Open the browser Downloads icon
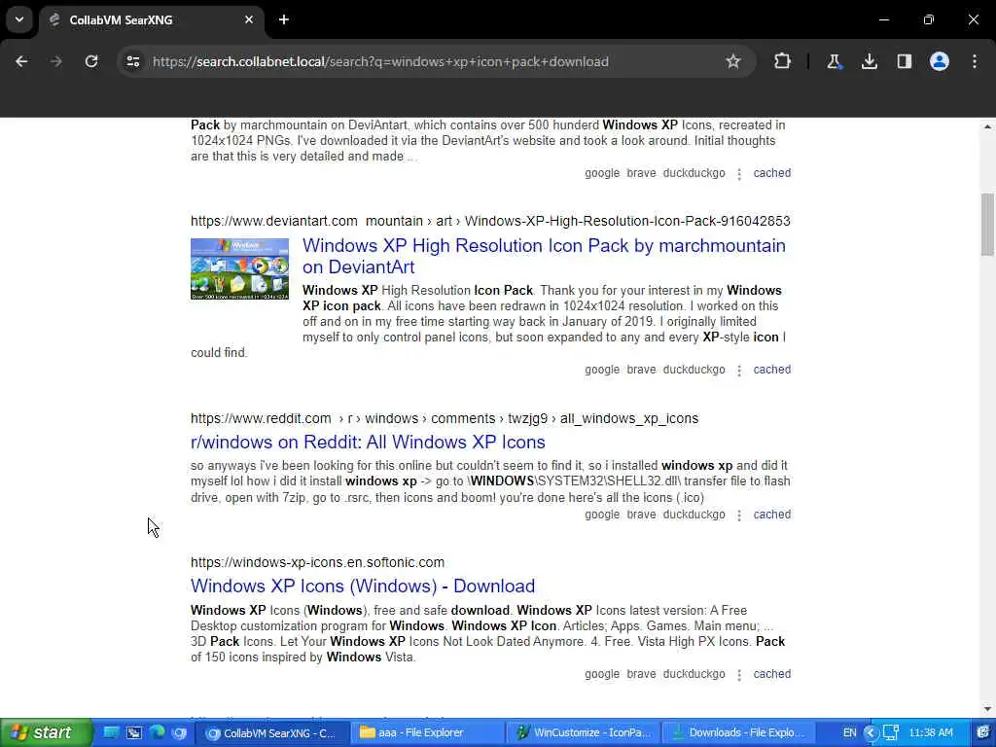Screen dimensions: 996x747 pos(869,61)
